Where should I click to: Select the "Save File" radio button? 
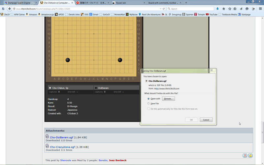tap(148, 104)
